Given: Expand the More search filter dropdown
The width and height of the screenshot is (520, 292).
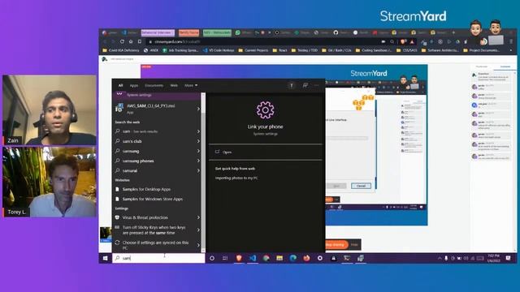Looking at the screenshot, I should click(x=191, y=85).
